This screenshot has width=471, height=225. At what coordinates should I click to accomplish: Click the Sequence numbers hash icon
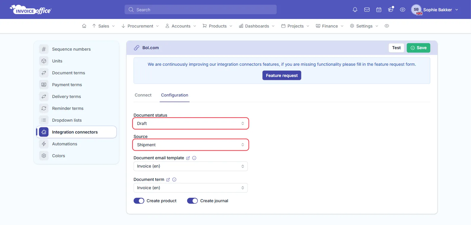coord(44,49)
